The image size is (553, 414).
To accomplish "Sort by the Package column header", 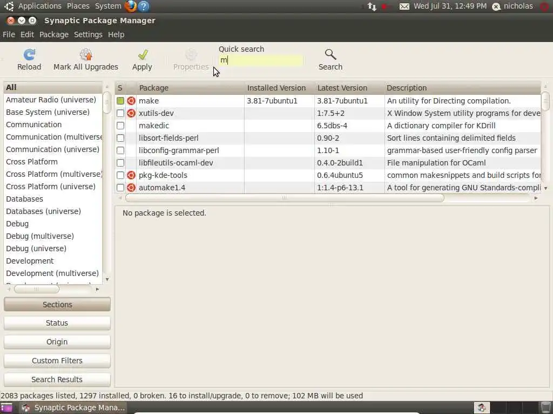I will point(191,88).
